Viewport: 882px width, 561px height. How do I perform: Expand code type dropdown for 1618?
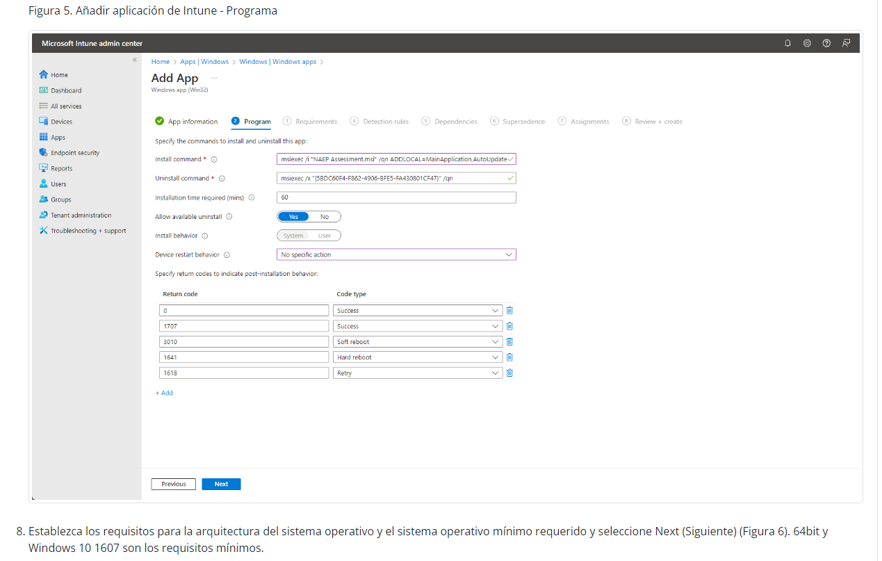coord(418,373)
